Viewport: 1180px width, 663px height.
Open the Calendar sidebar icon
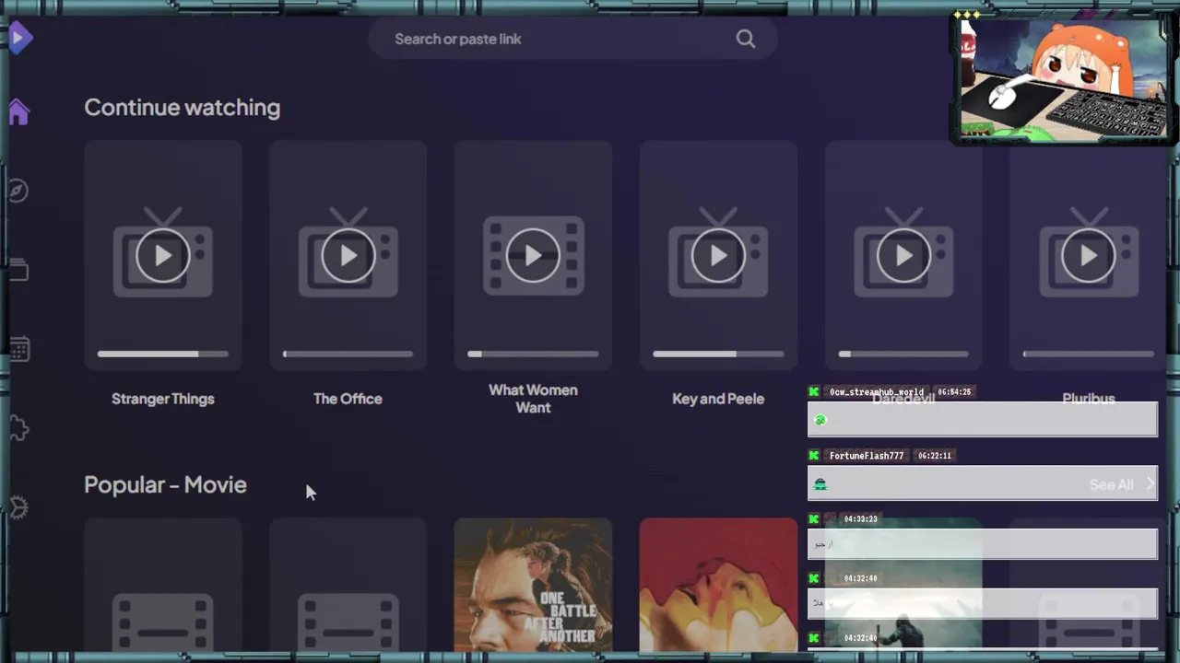18,349
